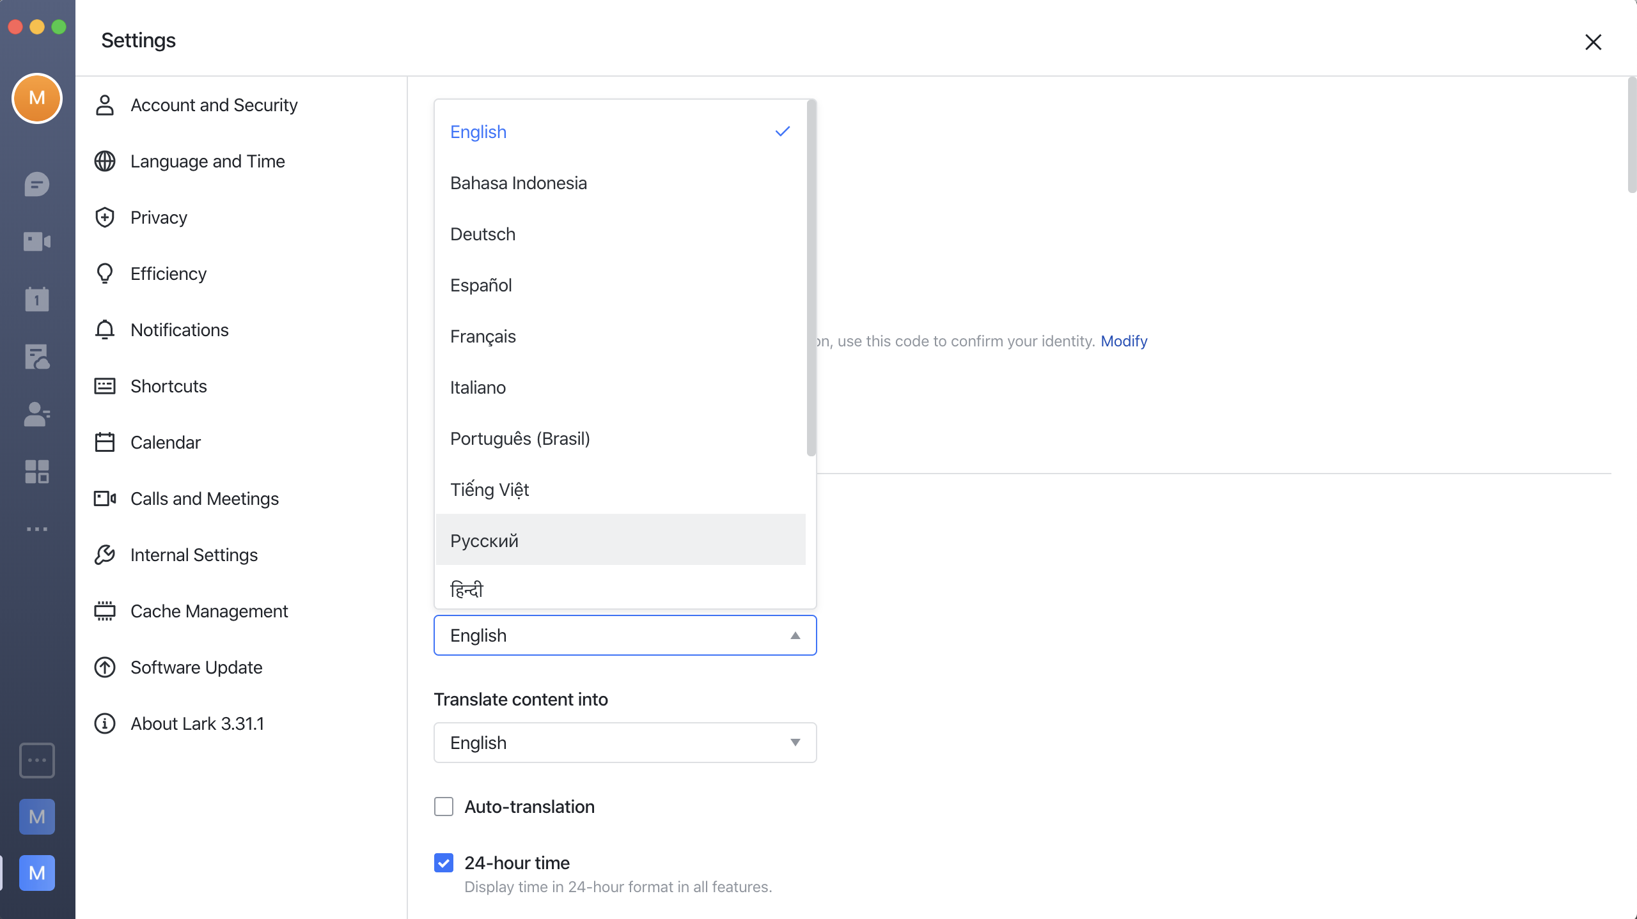Open the Messenger chat icon in sidebar
This screenshot has width=1637, height=919.
pyautogui.click(x=37, y=184)
